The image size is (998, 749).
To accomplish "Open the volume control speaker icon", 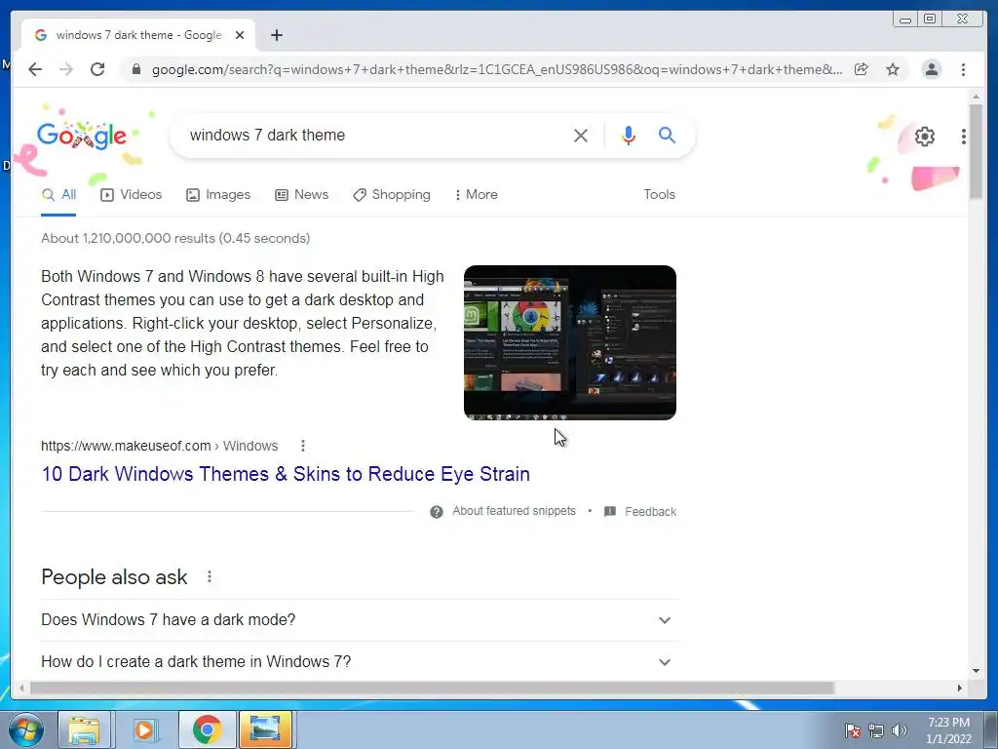I will tap(899, 730).
